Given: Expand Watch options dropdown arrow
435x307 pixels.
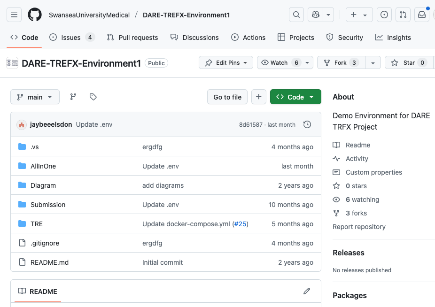Looking at the screenshot, I should coord(307,63).
